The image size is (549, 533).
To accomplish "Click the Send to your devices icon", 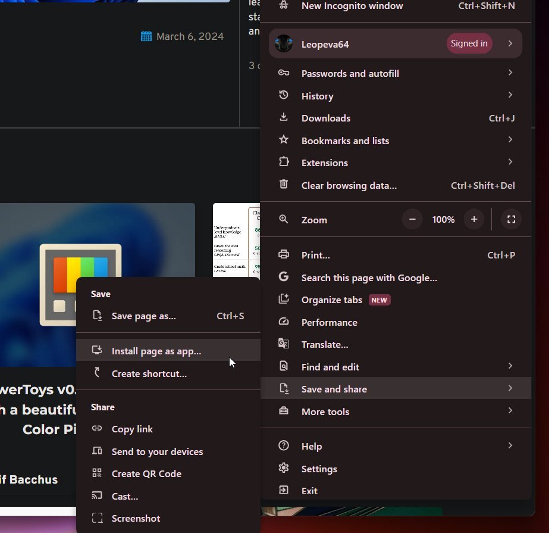I will (x=97, y=451).
